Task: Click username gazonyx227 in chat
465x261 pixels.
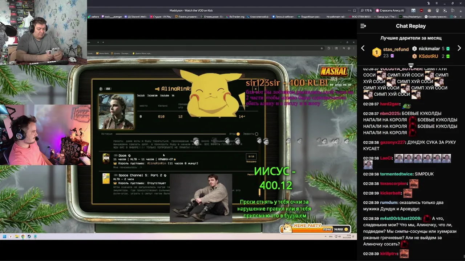Action: pos(392,142)
